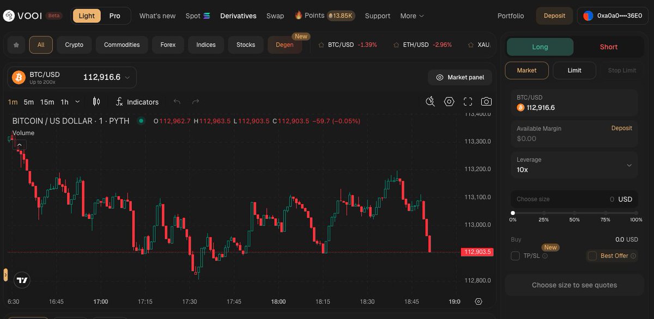
Task: Open chart settings hexagon icon
Action: pyautogui.click(x=449, y=102)
